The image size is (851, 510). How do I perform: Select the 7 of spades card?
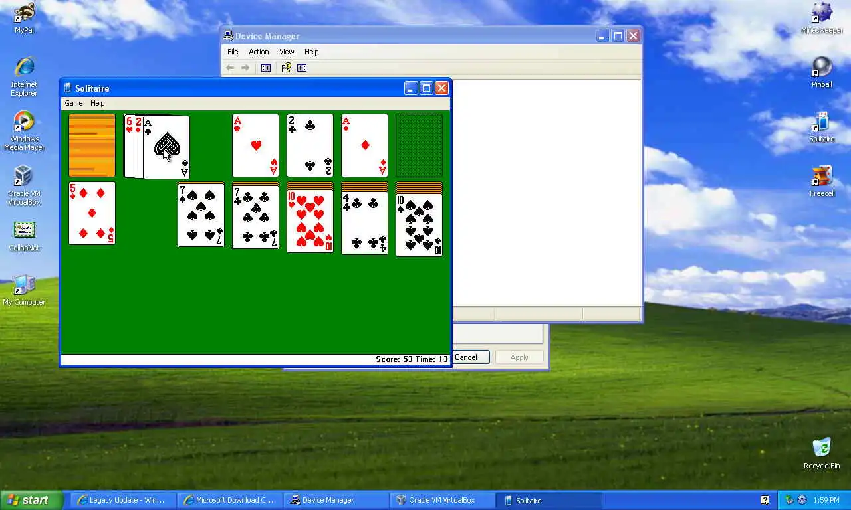(201, 215)
